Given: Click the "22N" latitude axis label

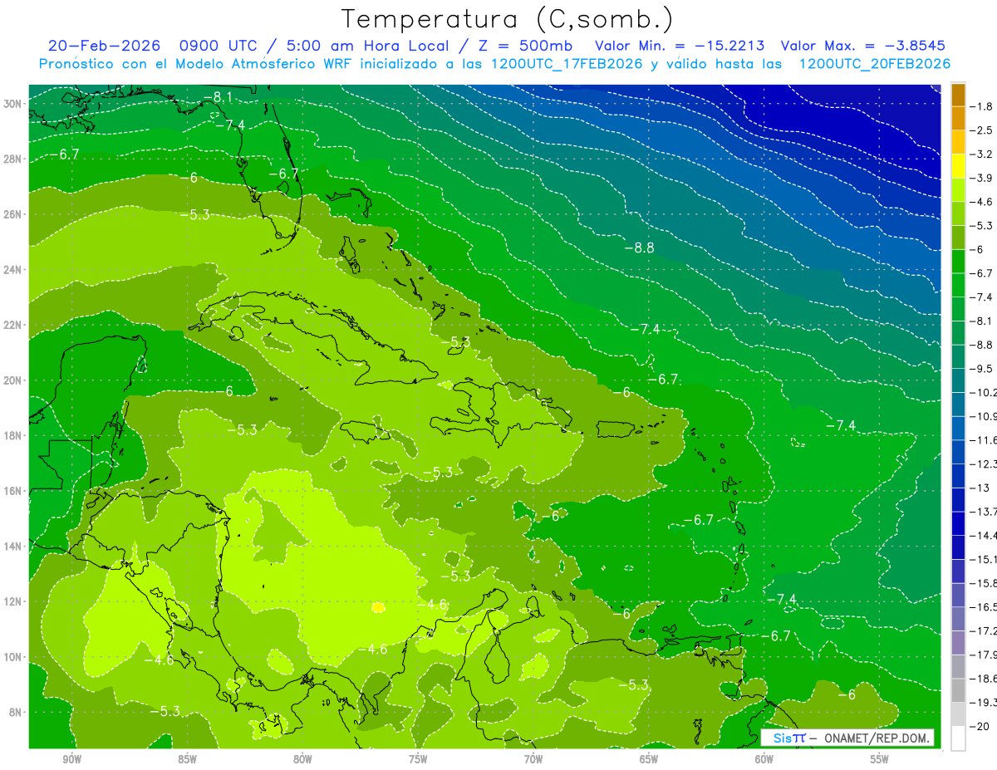Looking at the screenshot, I should [12, 325].
